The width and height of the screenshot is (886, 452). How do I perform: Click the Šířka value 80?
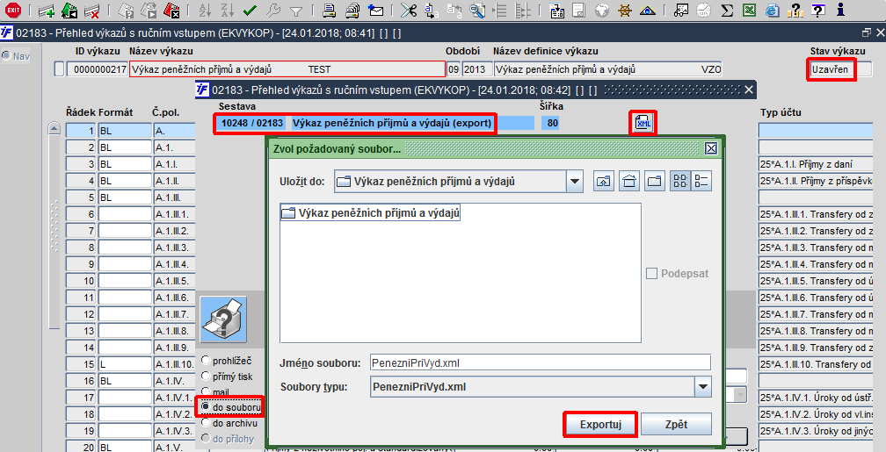click(x=552, y=123)
